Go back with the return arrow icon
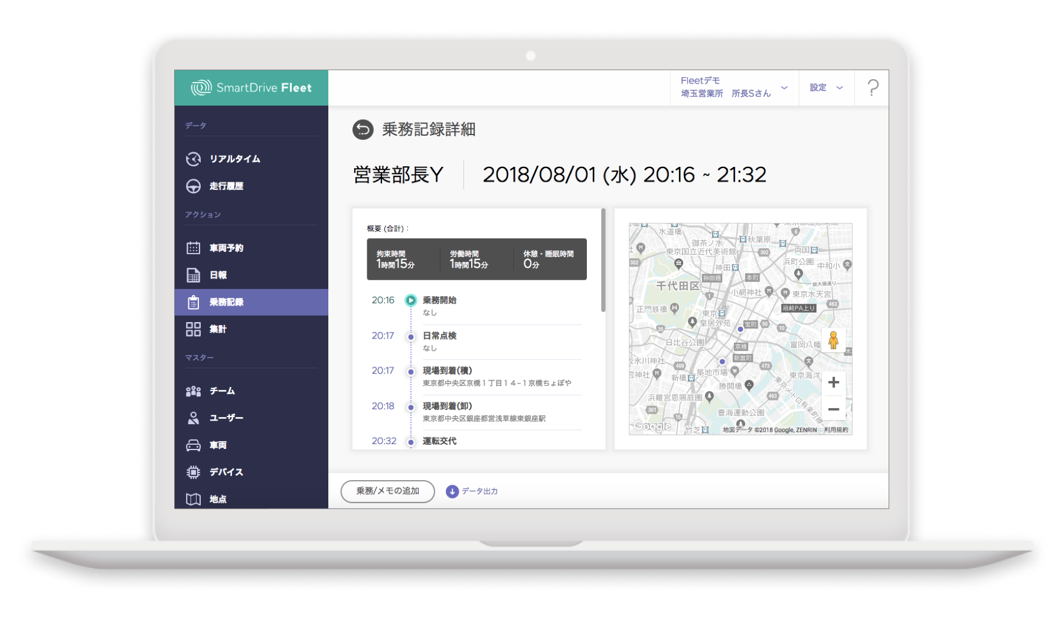The width and height of the screenshot is (1064, 630). pos(363,130)
